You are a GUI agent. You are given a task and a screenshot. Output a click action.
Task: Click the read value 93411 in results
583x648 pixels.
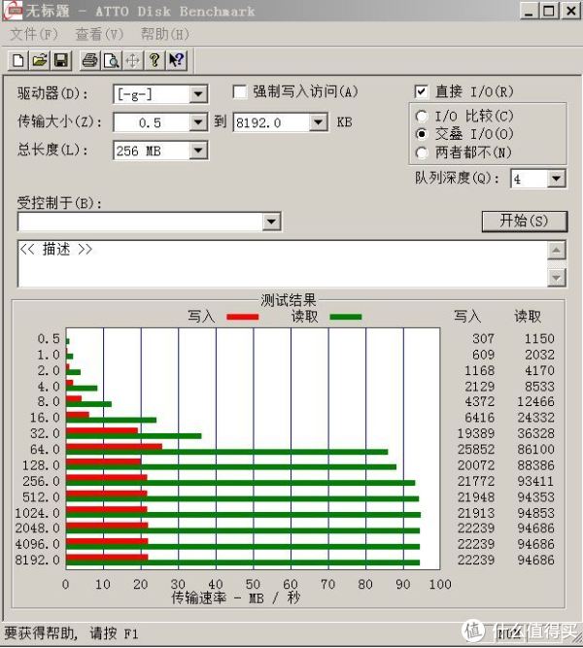pos(535,481)
